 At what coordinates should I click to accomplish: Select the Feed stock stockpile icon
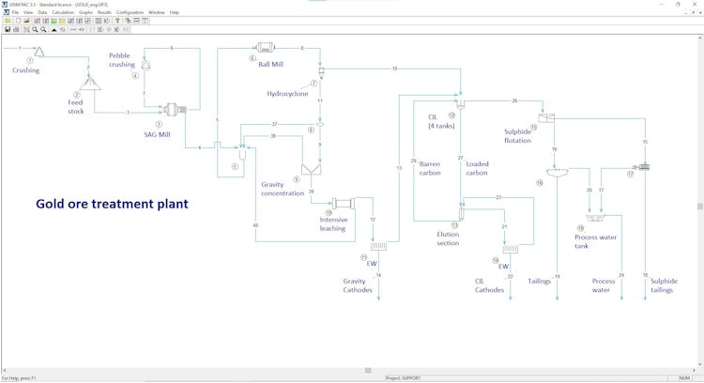[90, 84]
